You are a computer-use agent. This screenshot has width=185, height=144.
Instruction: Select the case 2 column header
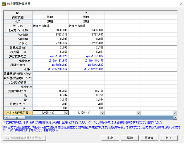pyautogui.click(x=87, y=13)
